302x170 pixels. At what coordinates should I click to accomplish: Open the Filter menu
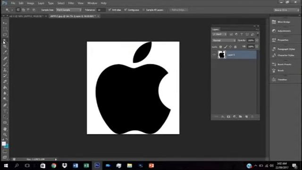[71, 3]
